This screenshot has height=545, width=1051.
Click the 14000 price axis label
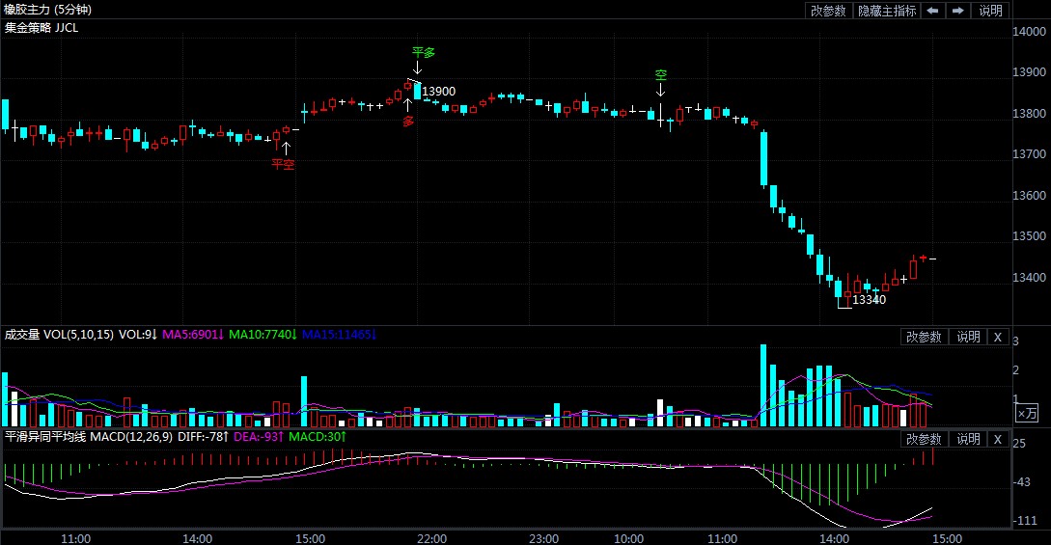coord(1029,32)
